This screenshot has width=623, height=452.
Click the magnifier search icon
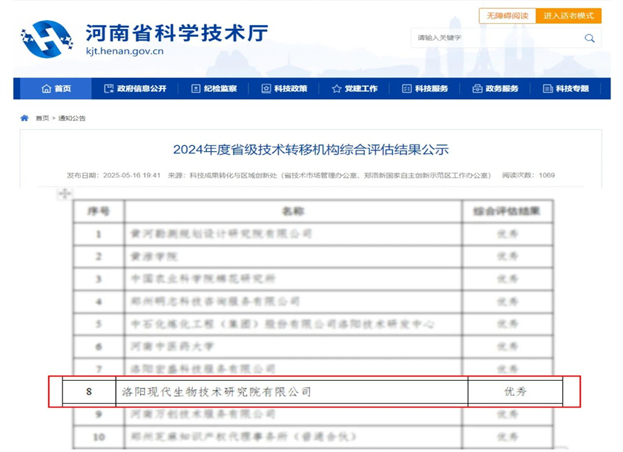[590, 38]
